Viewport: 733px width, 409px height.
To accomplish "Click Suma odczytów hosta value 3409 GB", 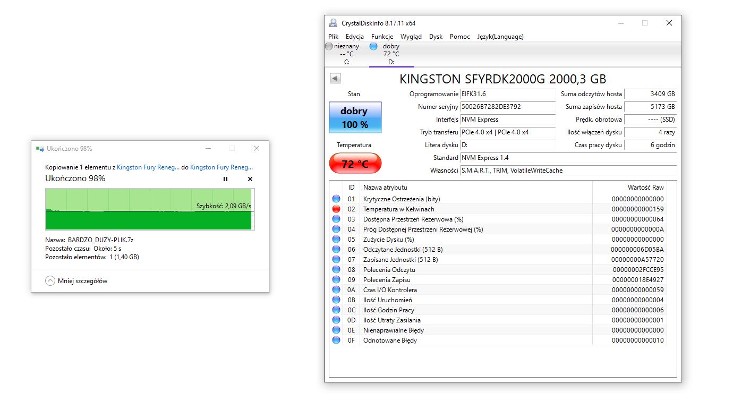I will coord(650,94).
